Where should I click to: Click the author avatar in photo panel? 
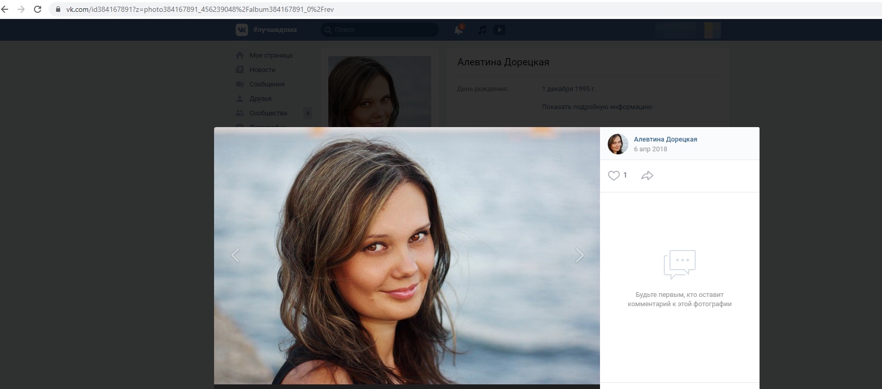[x=618, y=144]
